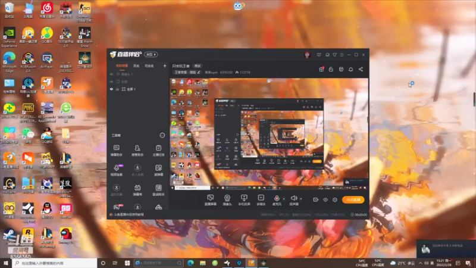476x268 pixels.
Task: Open the notification bell in the room toolbar
Action: tap(350, 69)
